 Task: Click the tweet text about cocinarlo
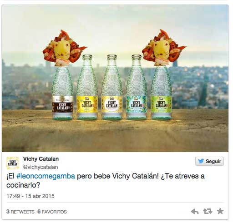[106, 180]
